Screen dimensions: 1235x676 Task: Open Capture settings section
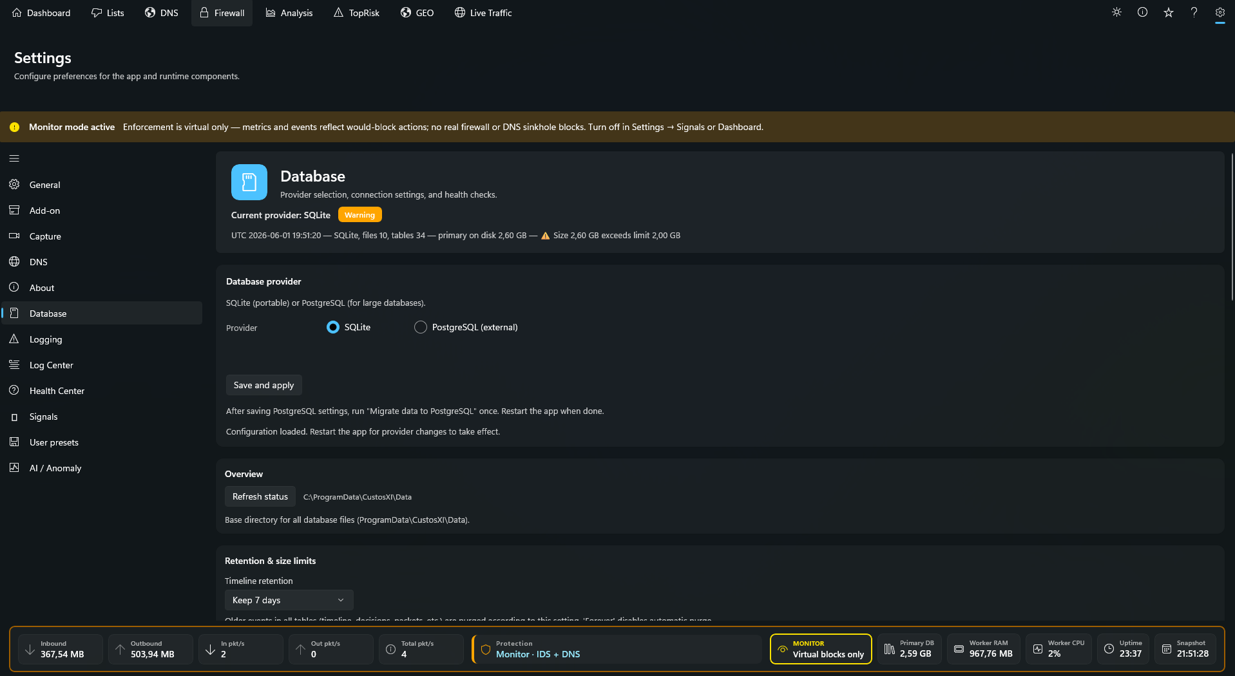[x=102, y=236]
